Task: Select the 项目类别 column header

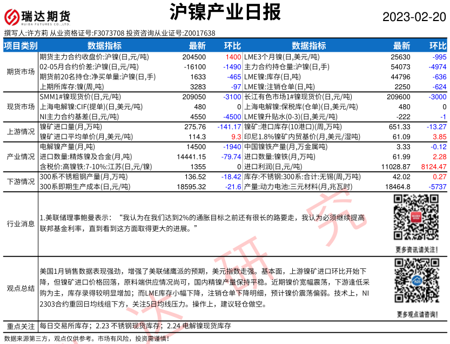Action: pyautogui.click(x=21, y=45)
